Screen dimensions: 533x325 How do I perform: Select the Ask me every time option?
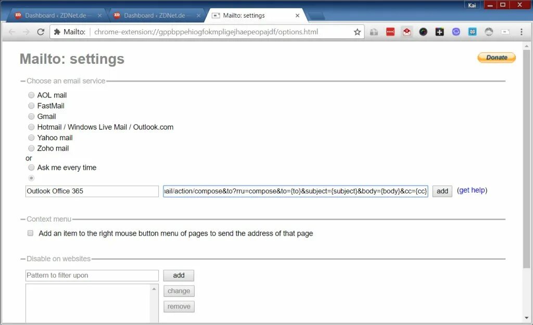click(31, 167)
